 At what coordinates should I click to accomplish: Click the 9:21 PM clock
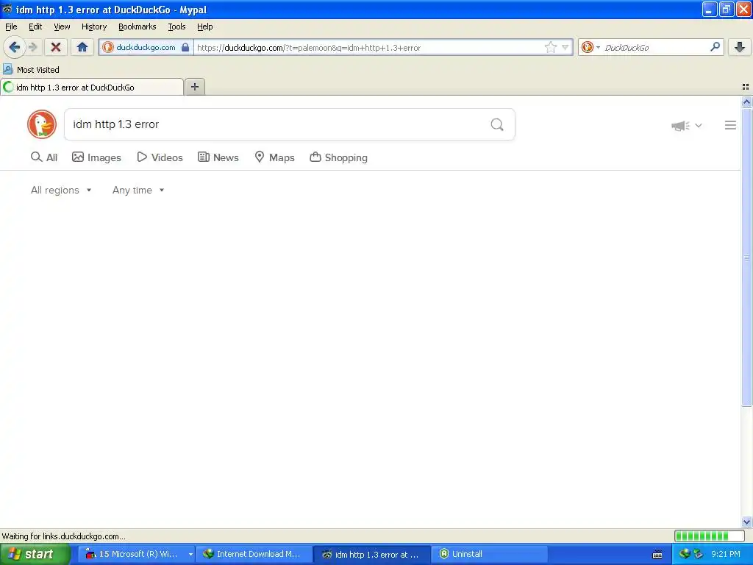pyautogui.click(x=725, y=554)
